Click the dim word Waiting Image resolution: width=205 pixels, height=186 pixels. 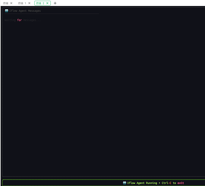pyautogui.click(x=10, y=20)
